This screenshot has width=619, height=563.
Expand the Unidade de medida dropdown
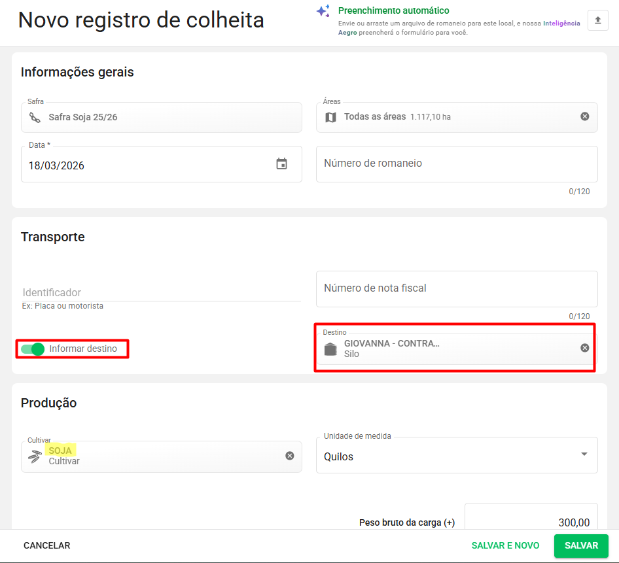pos(584,455)
